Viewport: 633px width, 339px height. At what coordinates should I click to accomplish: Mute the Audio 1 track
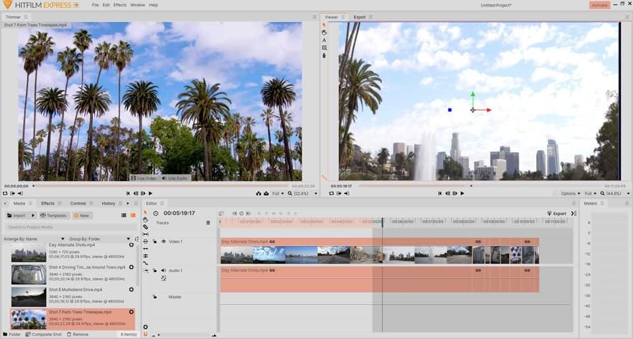click(x=164, y=271)
